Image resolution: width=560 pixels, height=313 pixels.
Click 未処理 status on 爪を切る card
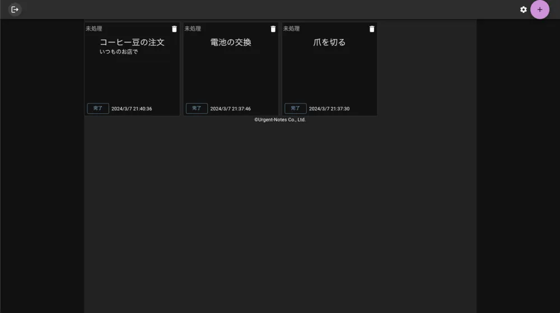coord(291,29)
